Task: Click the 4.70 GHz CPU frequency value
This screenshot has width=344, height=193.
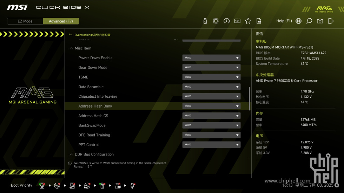Action: 307,91
